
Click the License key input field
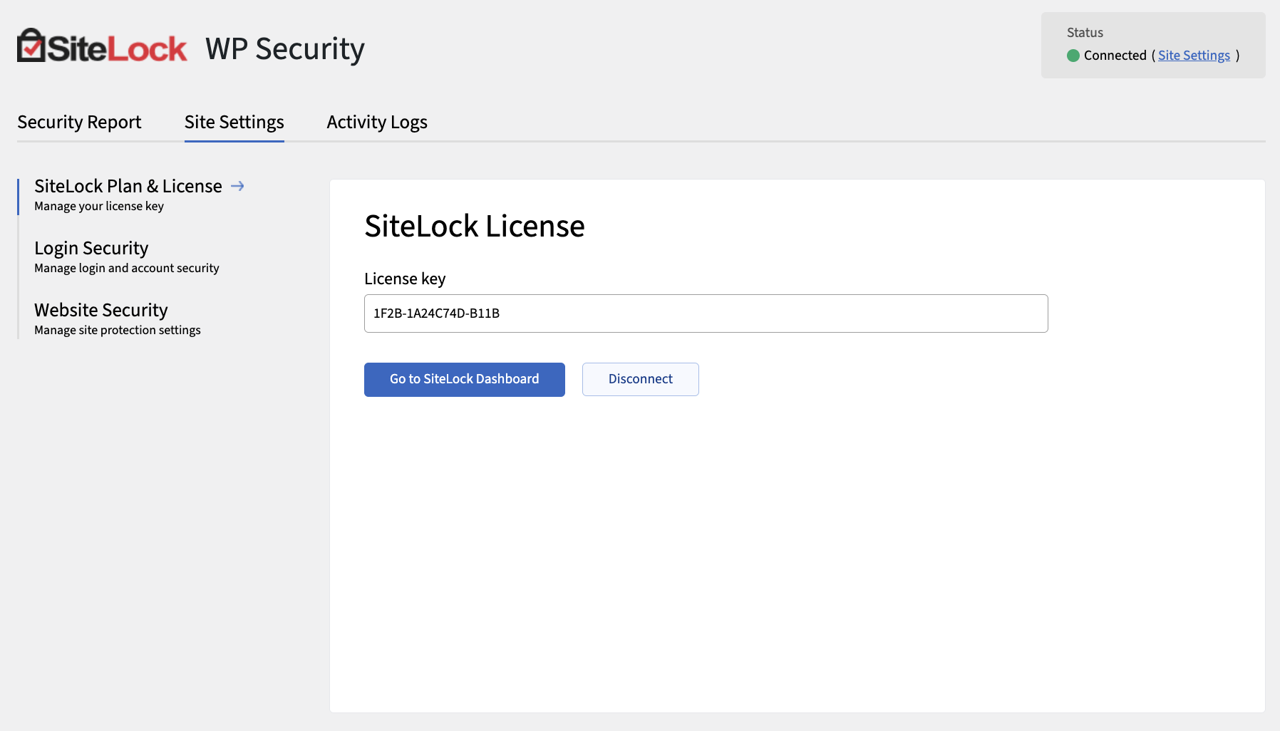[705, 313]
